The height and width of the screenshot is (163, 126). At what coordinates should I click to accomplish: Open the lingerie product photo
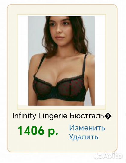click(61, 61)
